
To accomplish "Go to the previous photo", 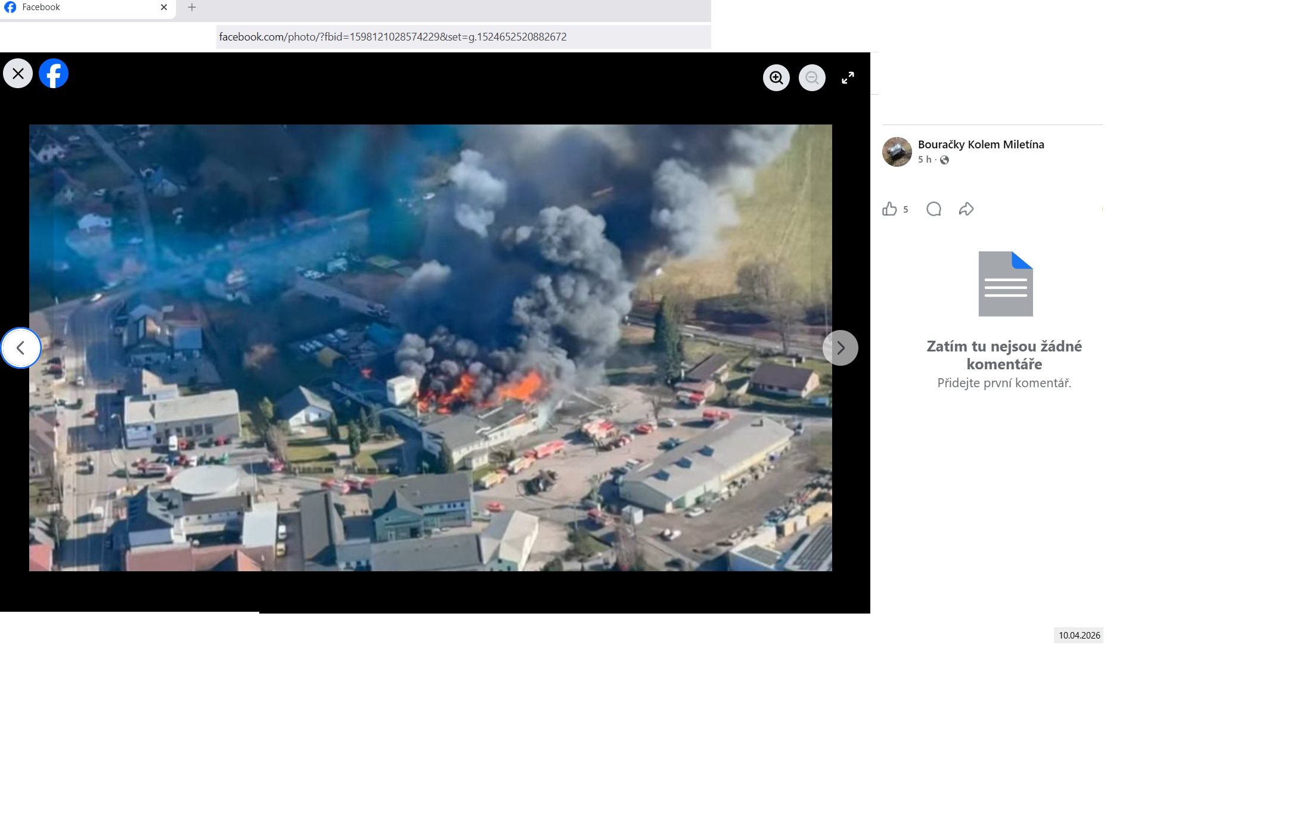I will click(21, 348).
